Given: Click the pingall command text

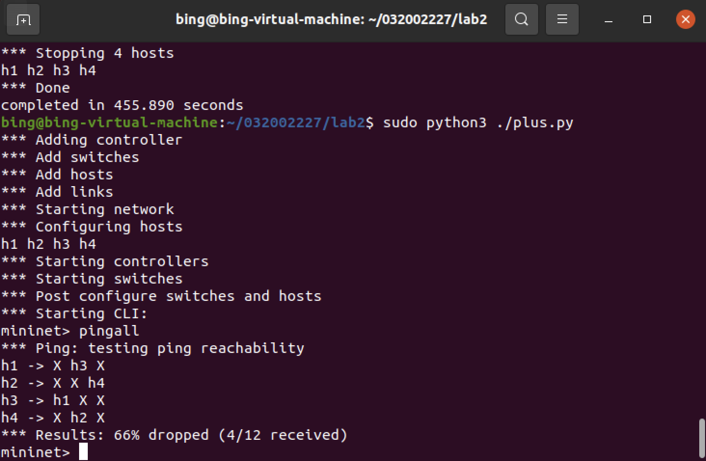Looking at the screenshot, I should click(x=109, y=331).
